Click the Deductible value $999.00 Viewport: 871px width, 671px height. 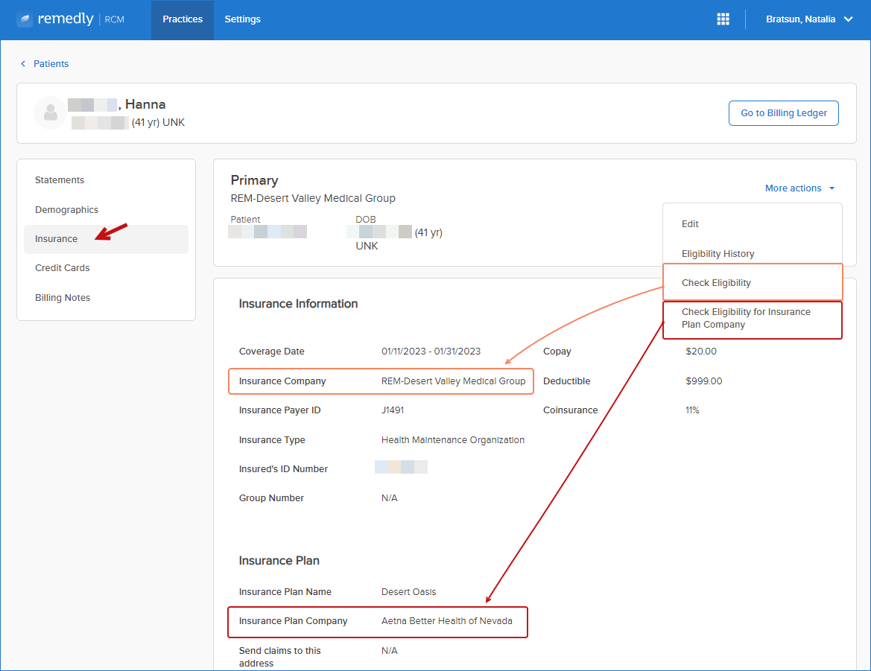[704, 381]
